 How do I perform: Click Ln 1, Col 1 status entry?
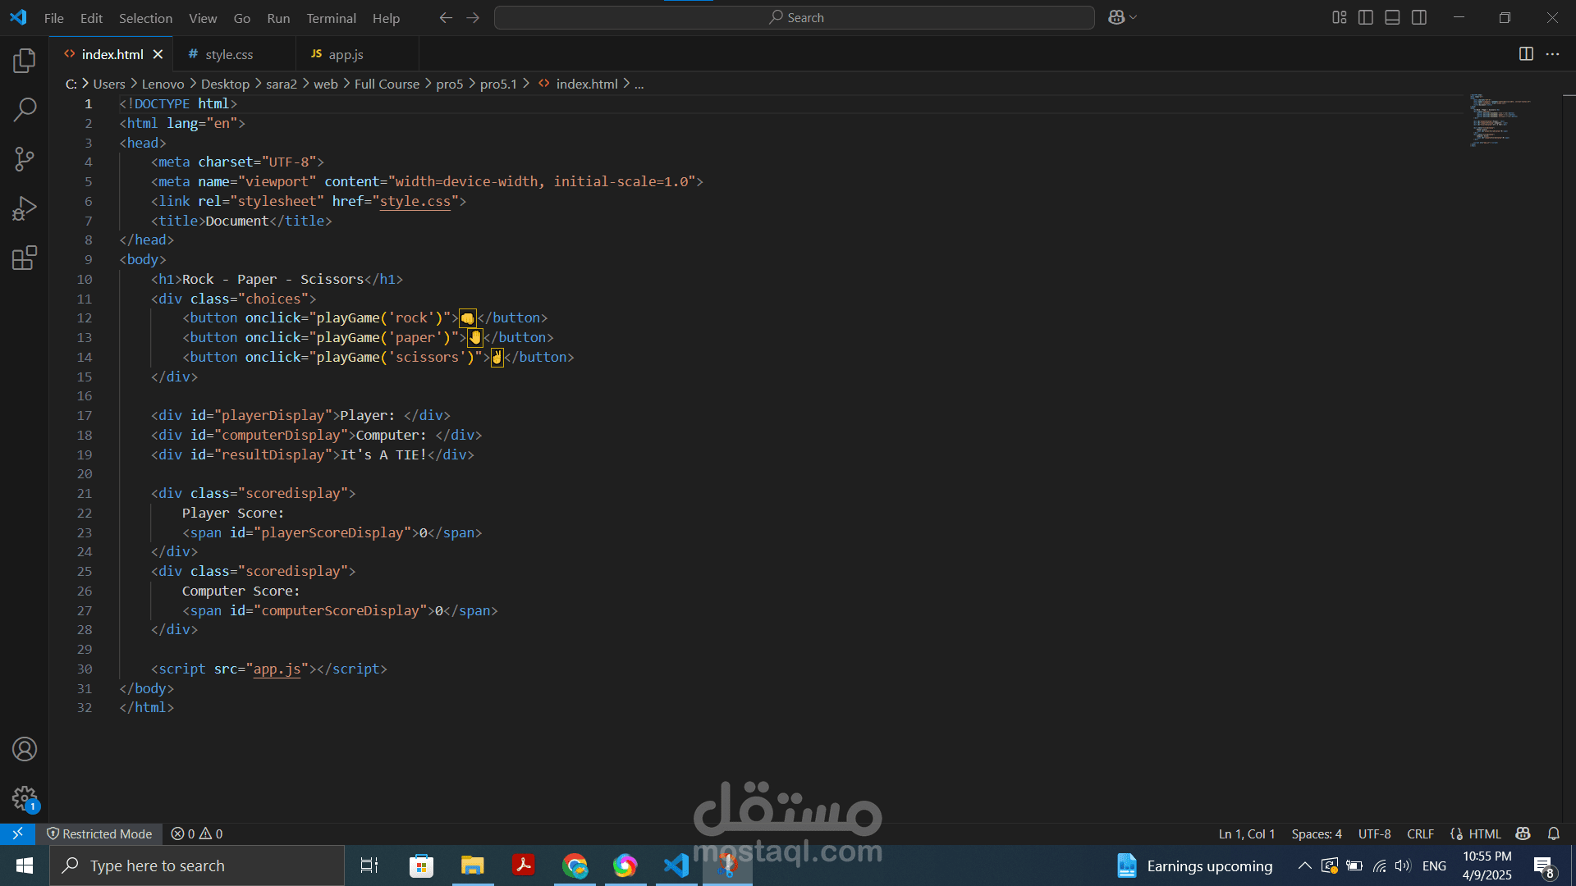coord(1247,833)
